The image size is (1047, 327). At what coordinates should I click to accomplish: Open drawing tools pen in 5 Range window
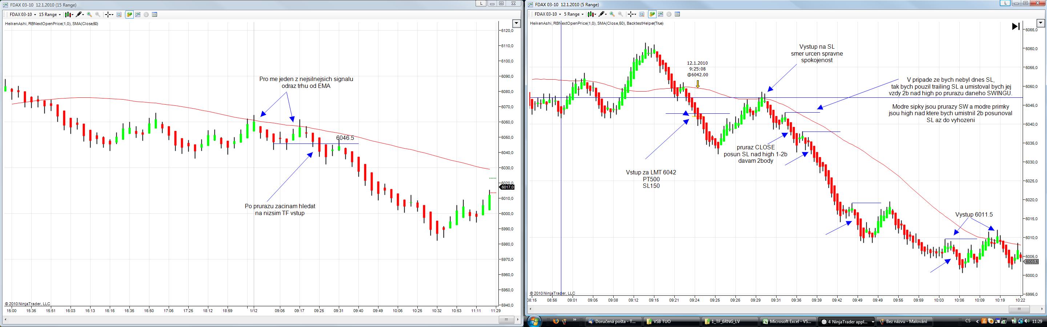click(602, 14)
